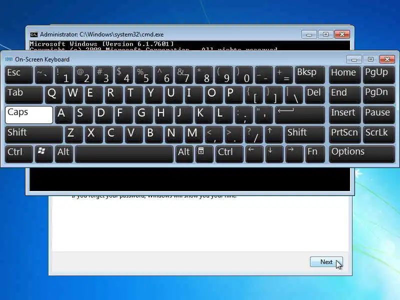Click the 0 number key
Image resolution: width=400 pixels, height=300 pixels.
pos(244,74)
